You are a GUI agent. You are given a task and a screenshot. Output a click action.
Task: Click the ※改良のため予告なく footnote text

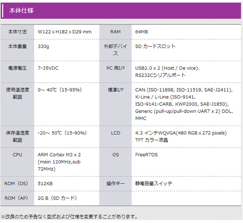(69, 217)
